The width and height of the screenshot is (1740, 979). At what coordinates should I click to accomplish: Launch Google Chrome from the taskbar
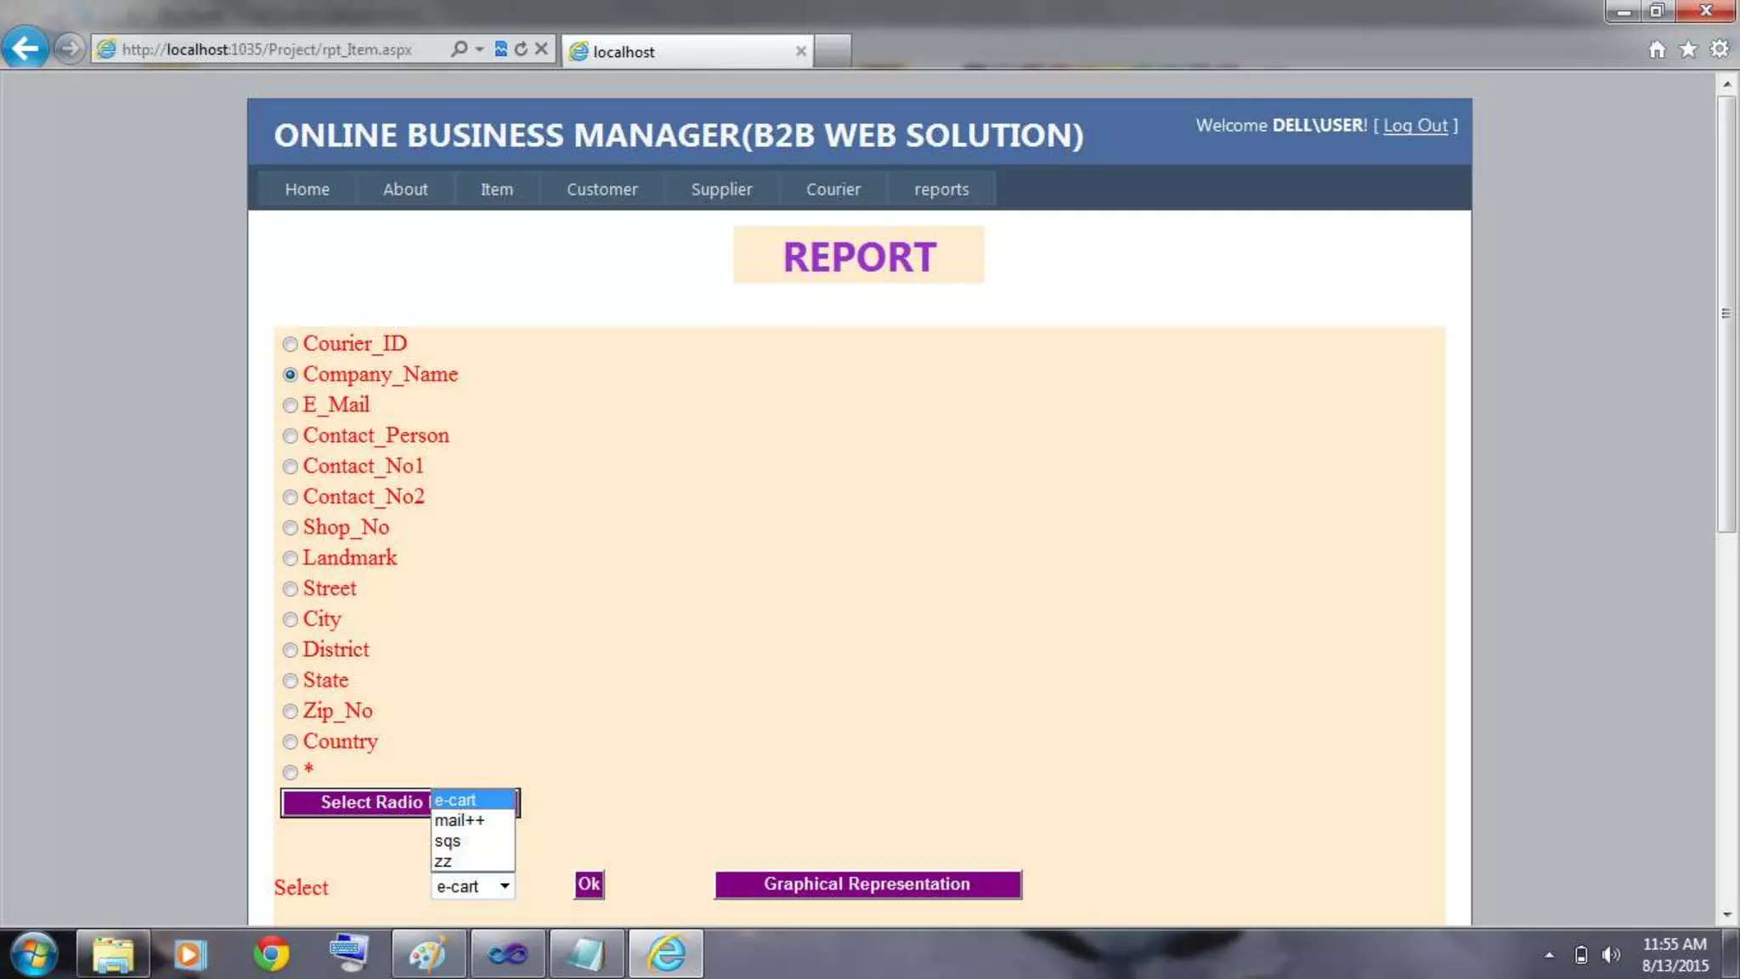[x=271, y=954]
